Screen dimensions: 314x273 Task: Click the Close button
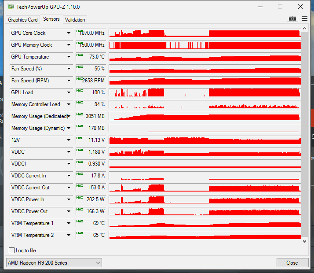(x=292, y=262)
